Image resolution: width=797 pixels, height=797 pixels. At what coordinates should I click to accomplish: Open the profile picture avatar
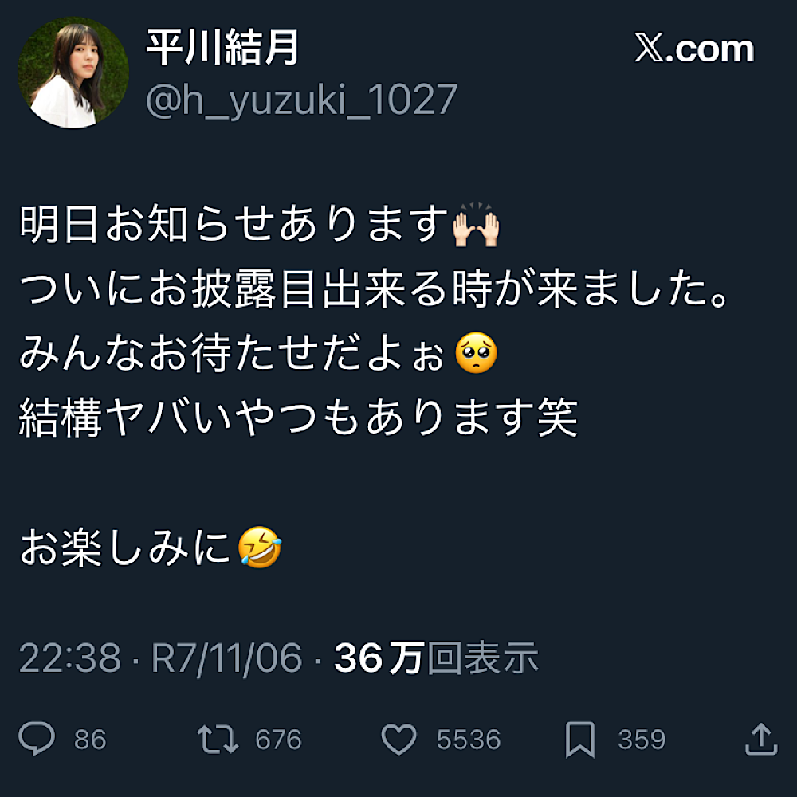(73, 73)
